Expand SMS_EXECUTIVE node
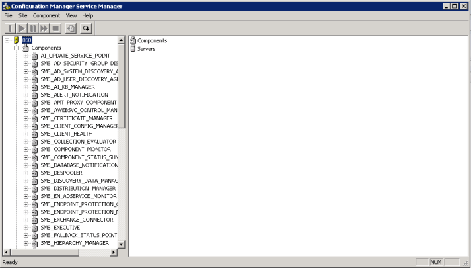Image resolution: width=471 pixels, height=268 pixels. (x=26, y=228)
